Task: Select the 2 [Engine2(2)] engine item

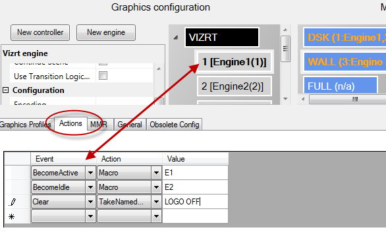Action: tap(234, 86)
